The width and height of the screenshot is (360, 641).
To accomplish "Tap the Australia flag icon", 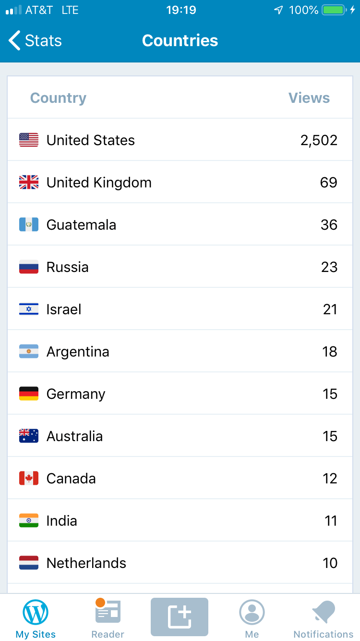I will point(29,436).
